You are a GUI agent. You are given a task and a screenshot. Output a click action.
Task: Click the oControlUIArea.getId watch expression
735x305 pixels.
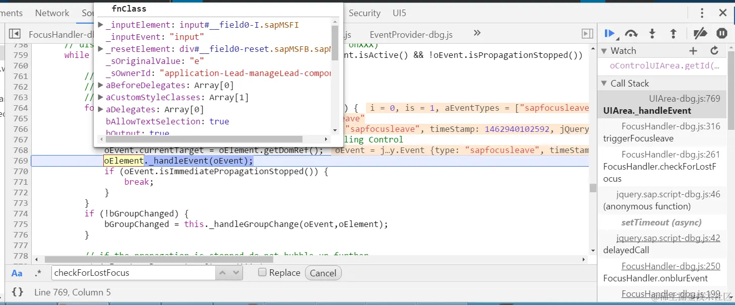[x=665, y=66]
